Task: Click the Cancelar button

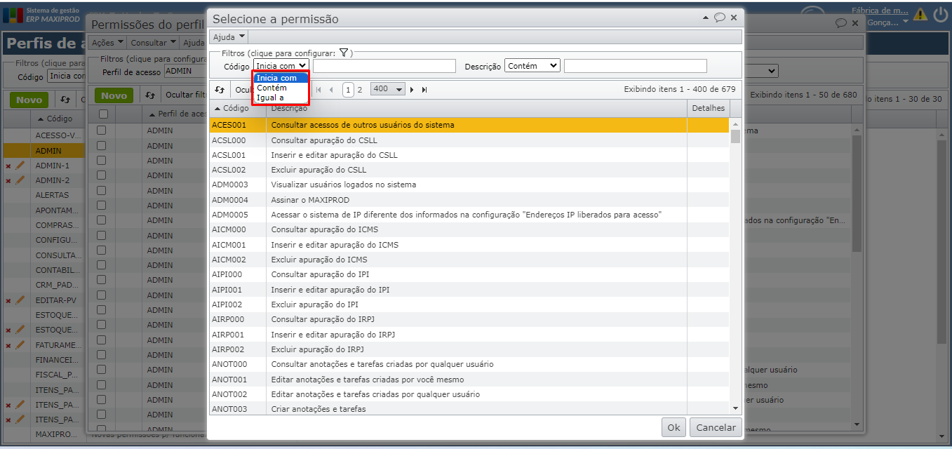Action: coord(716,427)
